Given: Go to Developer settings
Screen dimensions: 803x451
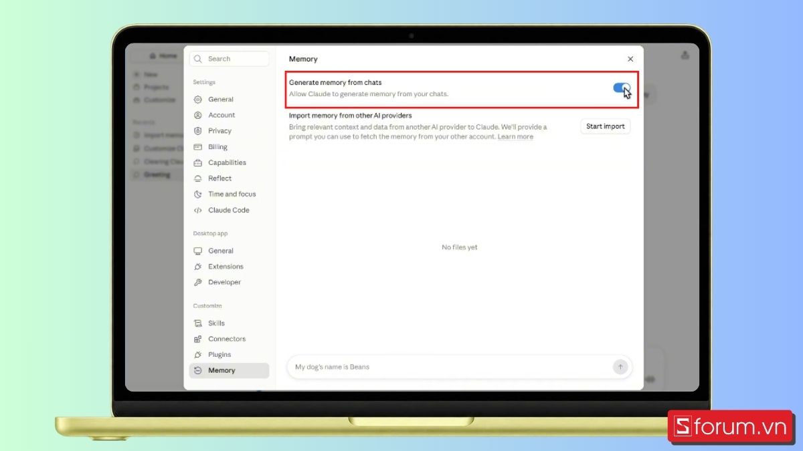Looking at the screenshot, I should click(229, 282).
